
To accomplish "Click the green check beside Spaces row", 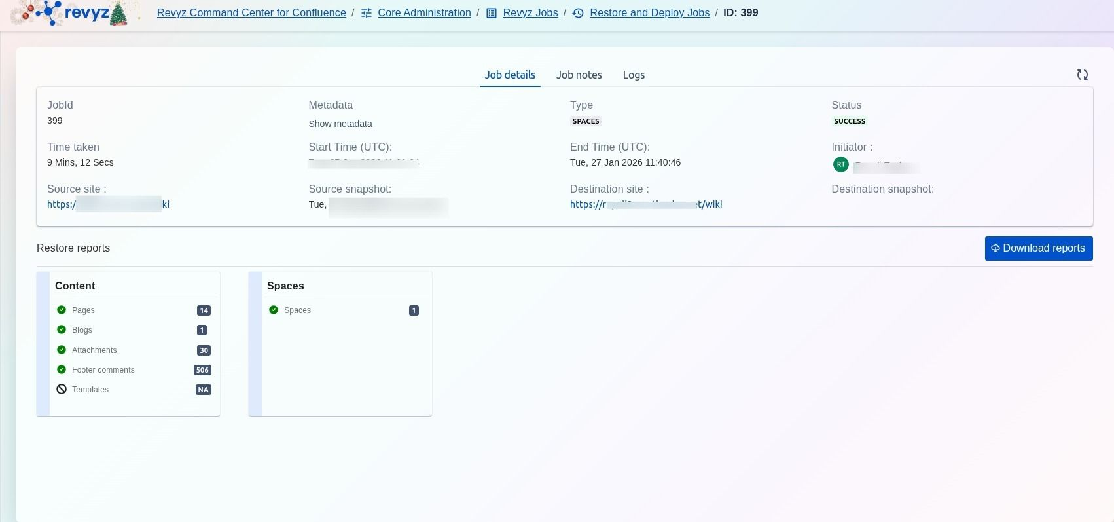I will 274,310.
